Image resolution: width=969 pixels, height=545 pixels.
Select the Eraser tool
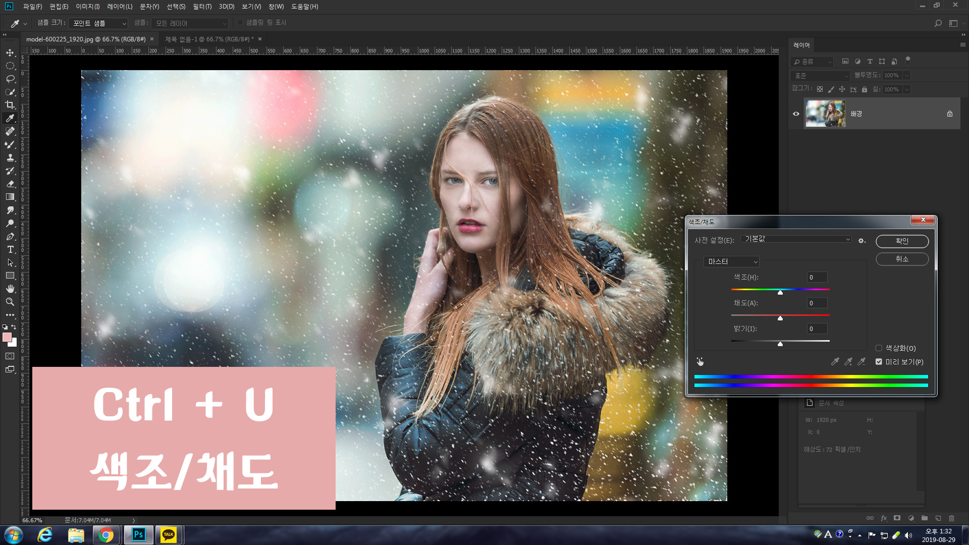[x=10, y=184]
